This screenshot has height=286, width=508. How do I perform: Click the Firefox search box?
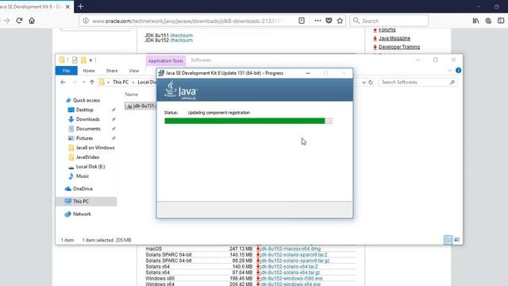point(389,21)
